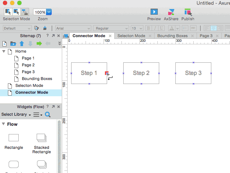Select Page 3 in Sitemap

pyautogui.click(x=28, y=72)
